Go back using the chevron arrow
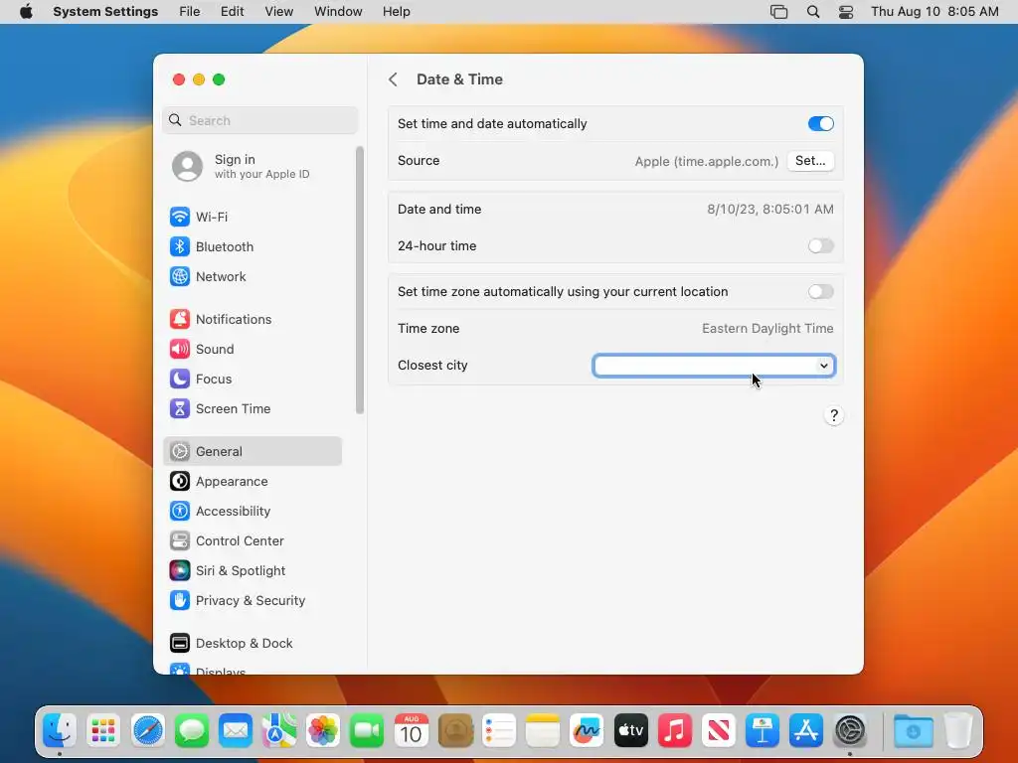 (393, 79)
